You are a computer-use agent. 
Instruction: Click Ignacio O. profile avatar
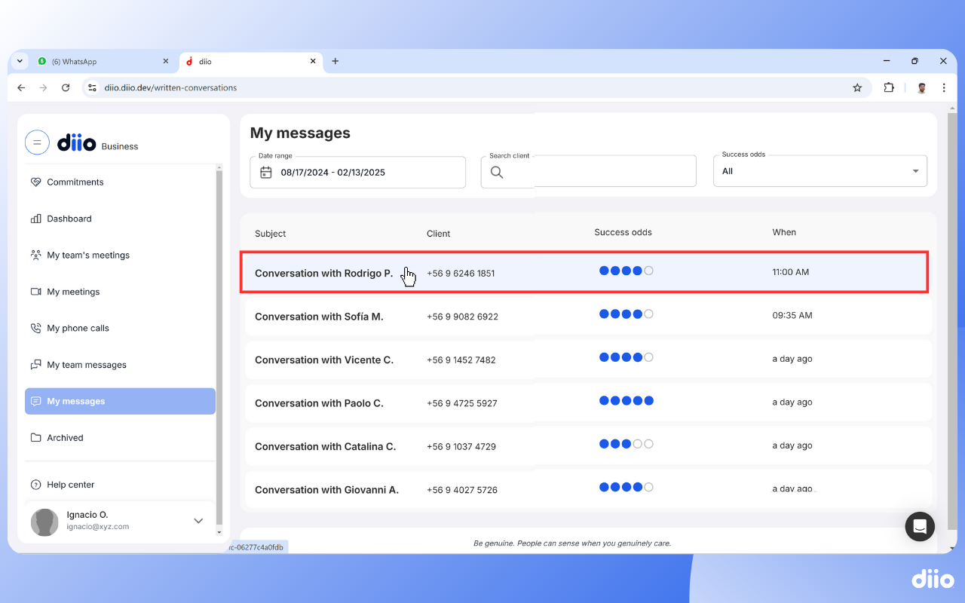pyautogui.click(x=44, y=522)
